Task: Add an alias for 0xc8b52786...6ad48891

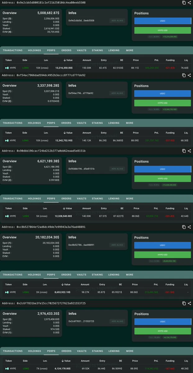Action: coord(117,245)
